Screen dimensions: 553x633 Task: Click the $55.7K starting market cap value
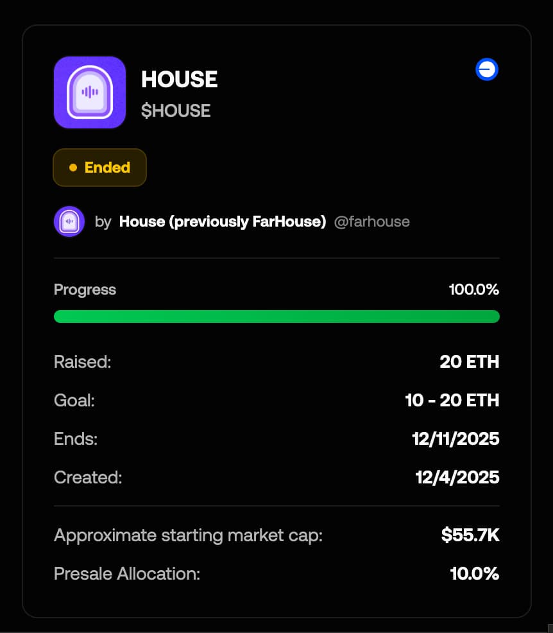pos(470,535)
